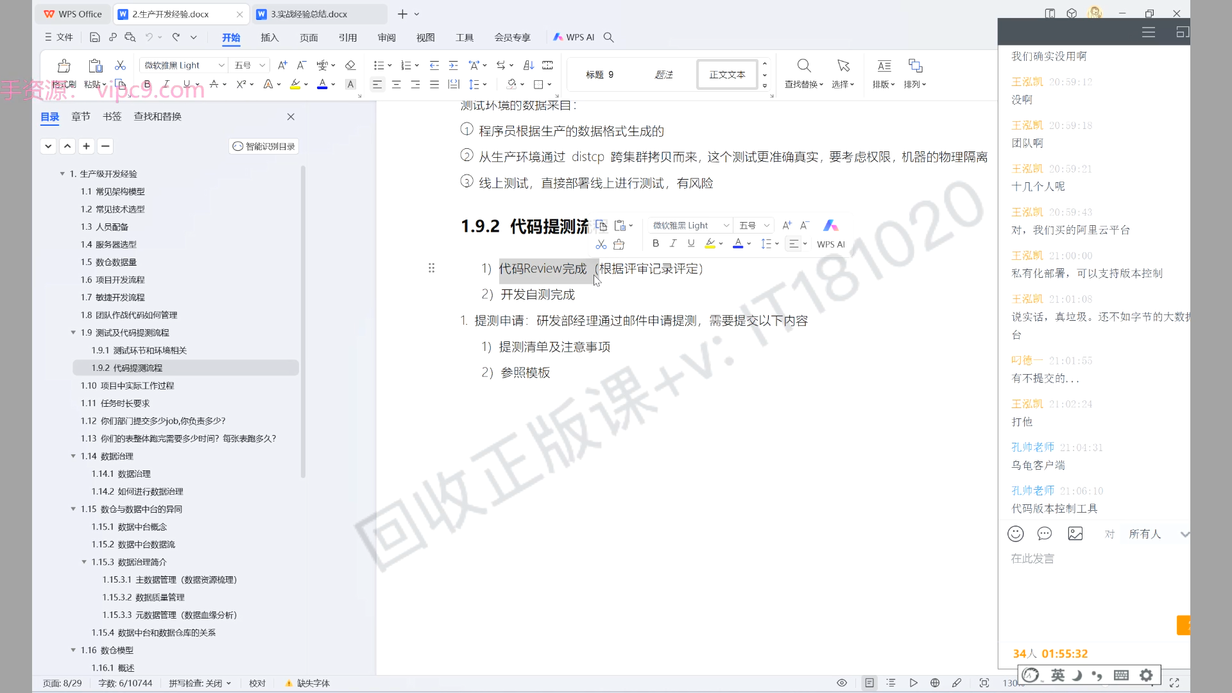Switch to the 书签 navigation tab
This screenshot has height=693, width=1232.
point(112,116)
